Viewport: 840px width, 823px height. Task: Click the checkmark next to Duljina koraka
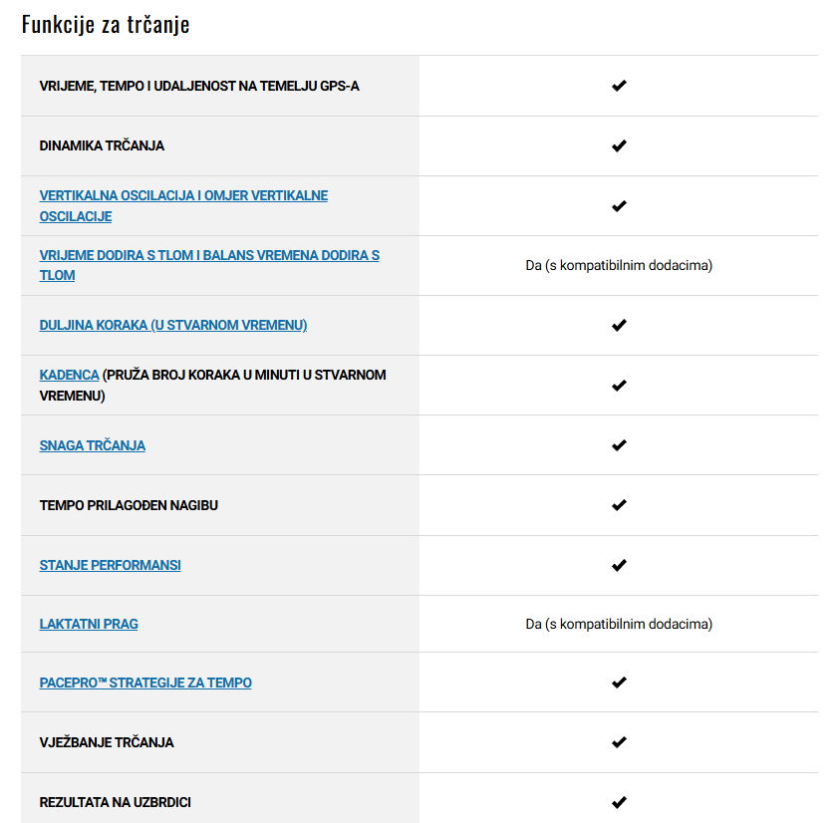pyautogui.click(x=619, y=325)
